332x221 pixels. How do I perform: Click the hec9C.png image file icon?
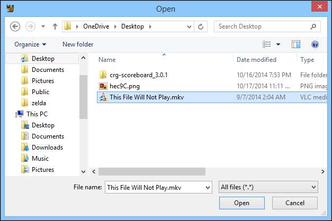pyautogui.click(x=103, y=86)
